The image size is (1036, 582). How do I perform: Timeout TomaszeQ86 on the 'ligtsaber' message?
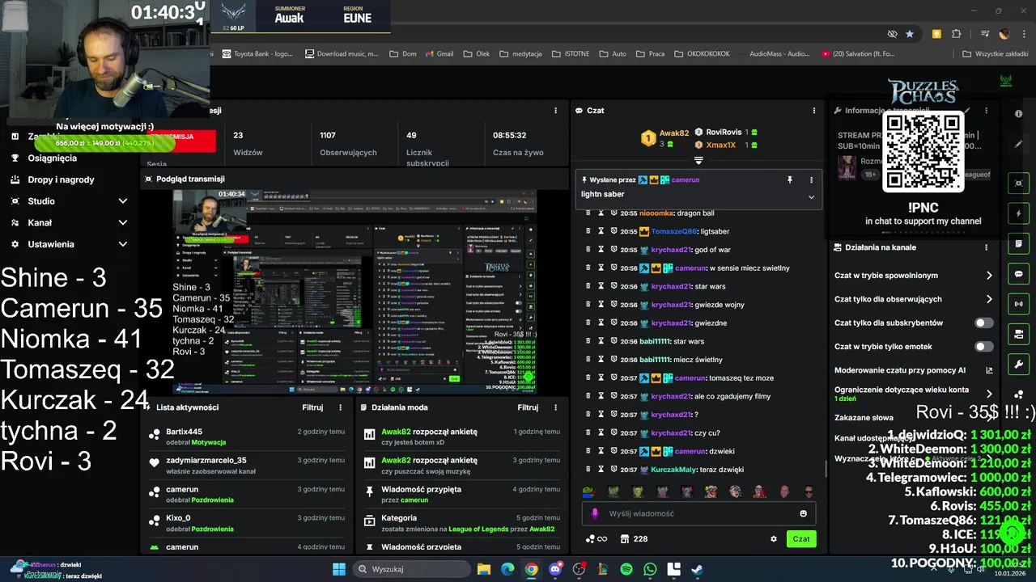[x=601, y=231]
